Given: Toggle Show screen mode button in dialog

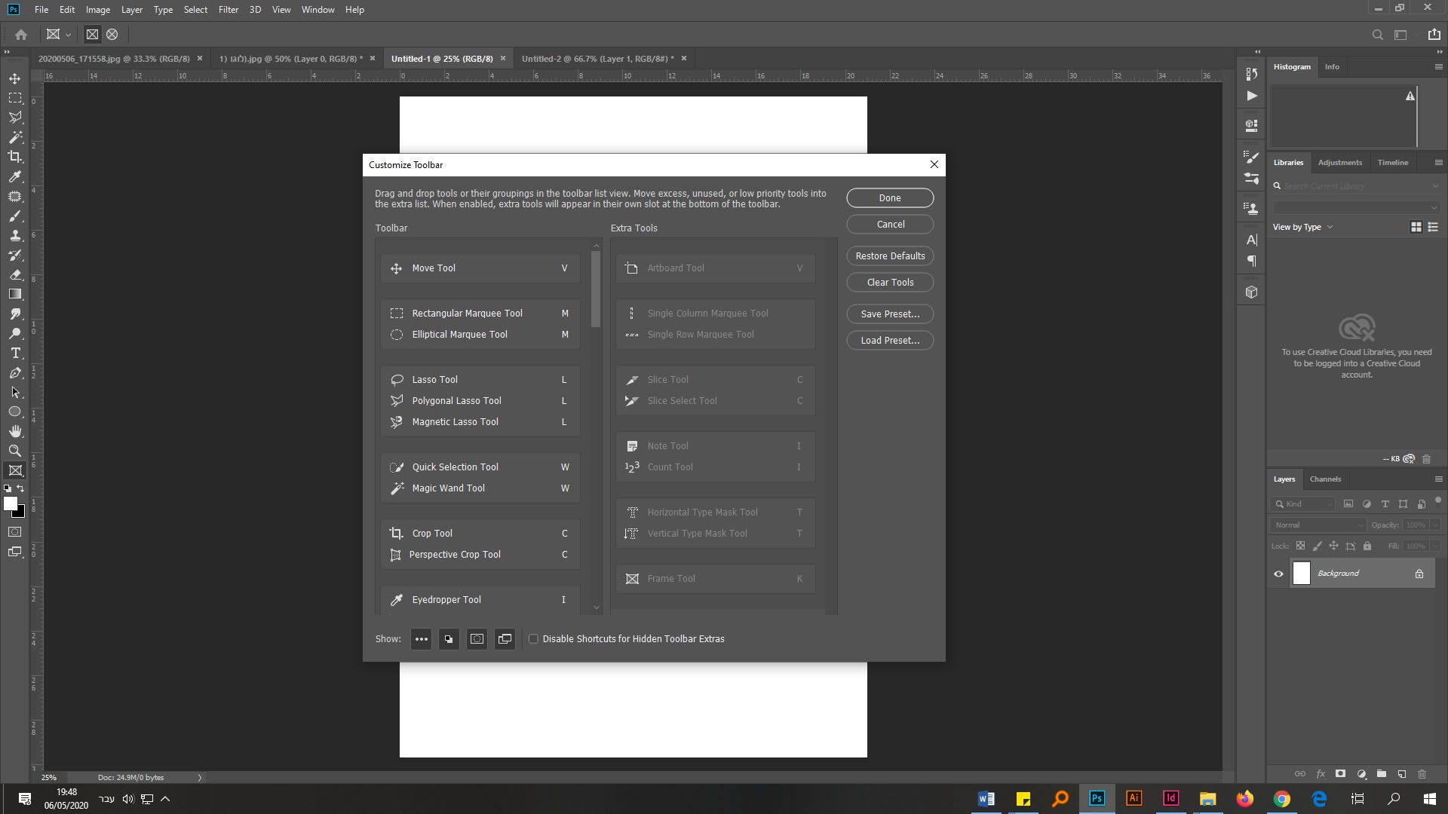Looking at the screenshot, I should point(505,639).
